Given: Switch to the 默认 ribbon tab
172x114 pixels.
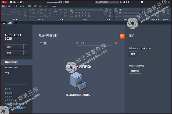Looking at the screenshot, I should click(4, 6).
